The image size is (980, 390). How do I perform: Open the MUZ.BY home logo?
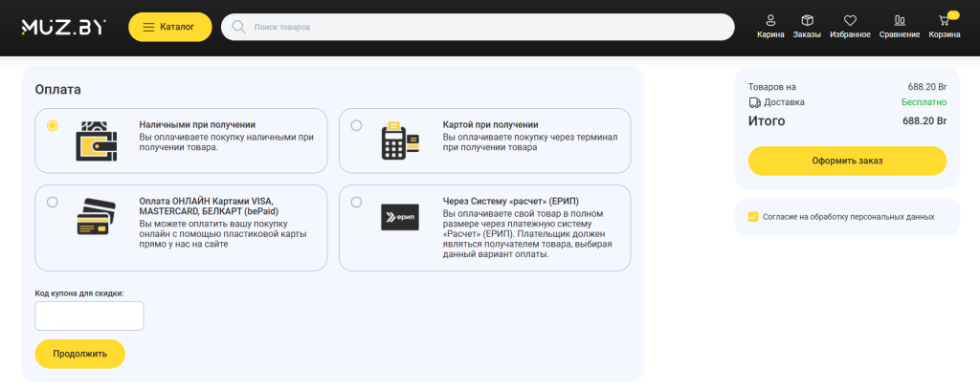[x=64, y=27]
